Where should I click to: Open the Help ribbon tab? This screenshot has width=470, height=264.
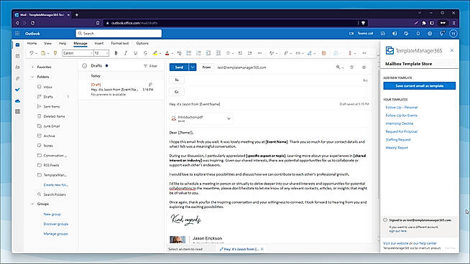point(63,43)
